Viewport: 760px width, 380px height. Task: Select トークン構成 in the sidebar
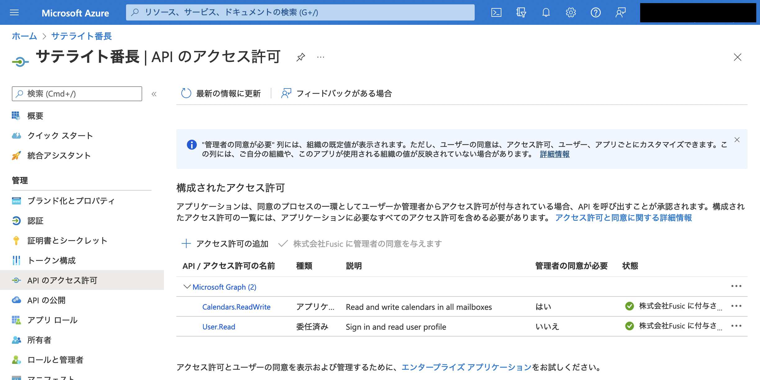(52, 261)
